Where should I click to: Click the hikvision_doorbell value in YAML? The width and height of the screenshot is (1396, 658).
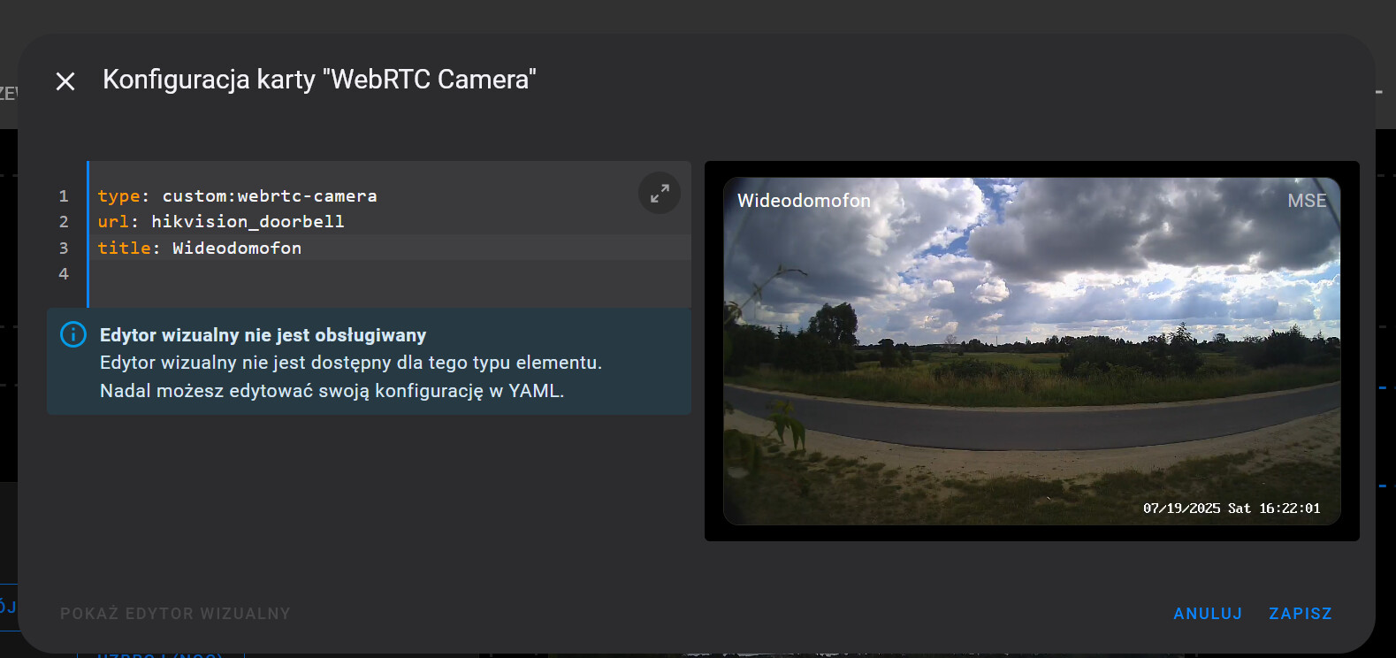click(248, 222)
